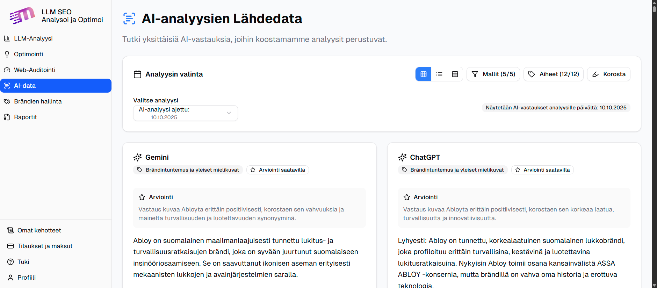Click the Gemini sparkle icon

138,157
